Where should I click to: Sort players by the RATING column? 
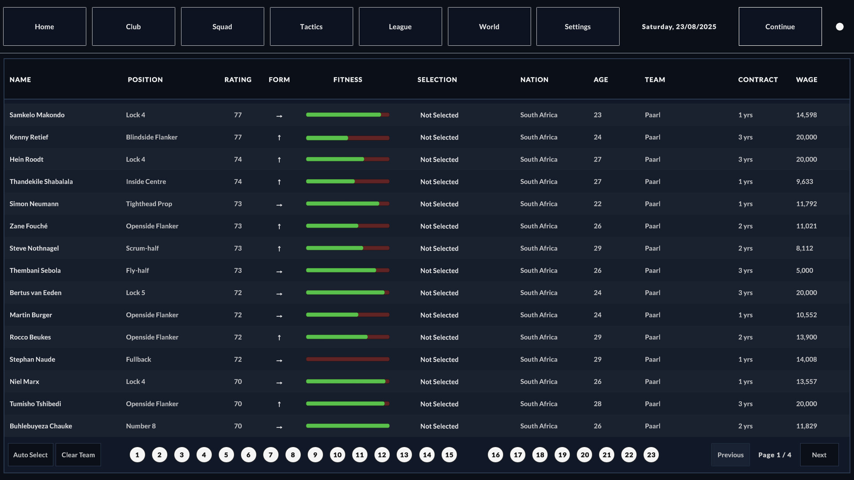[x=238, y=80]
